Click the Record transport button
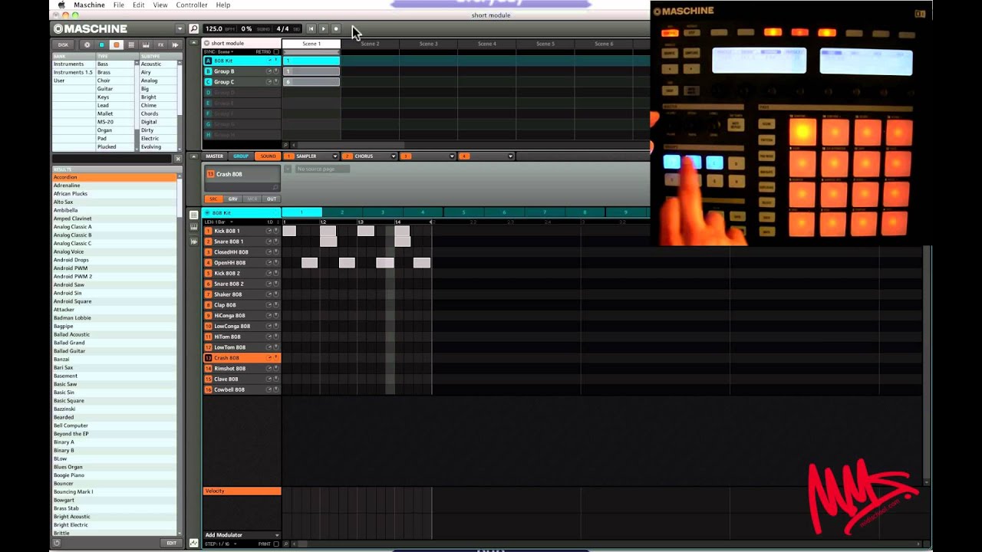982x552 pixels. [x=335, y=29]
